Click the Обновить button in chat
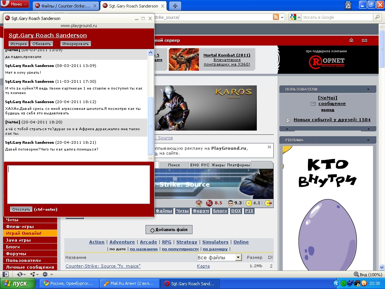This screenshot has height=289, width=385. click(x=41, y=44)
